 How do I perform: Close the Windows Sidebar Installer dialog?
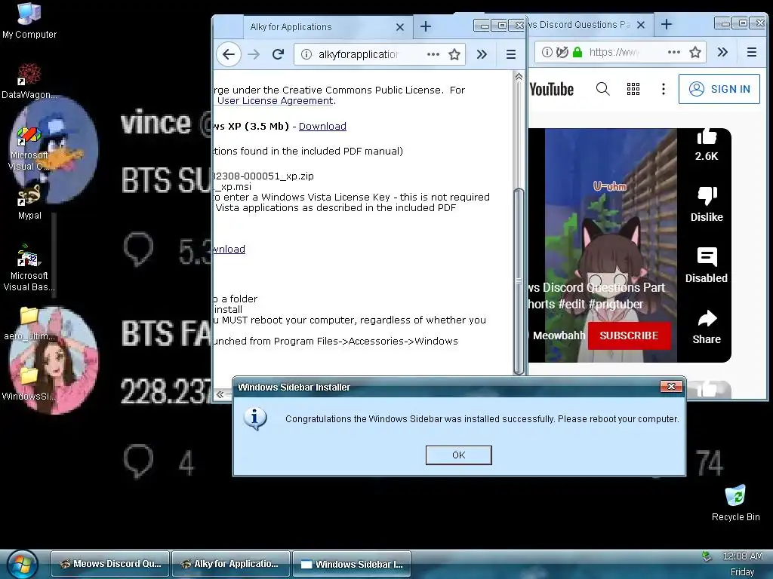point(671,387)
